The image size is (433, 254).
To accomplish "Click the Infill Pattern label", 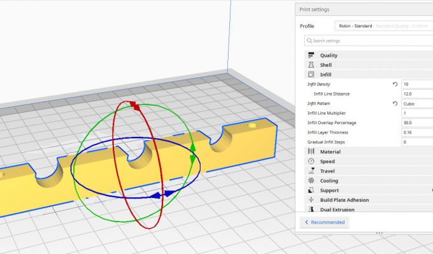I will coord(318,104).
